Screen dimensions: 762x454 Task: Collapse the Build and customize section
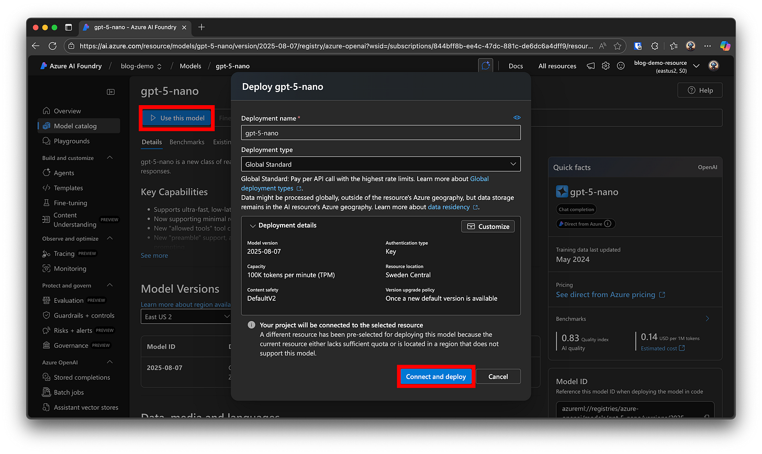[110, 158]
